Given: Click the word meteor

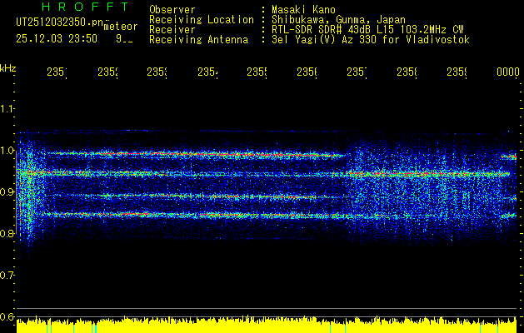Looking at the screenshot, I should [120, 27].
